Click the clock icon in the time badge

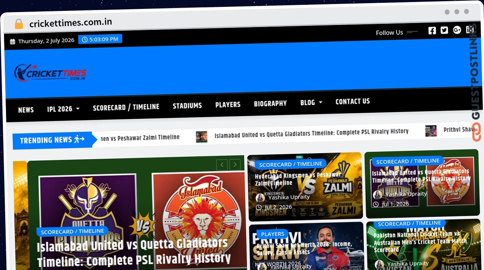pyautogui.click(x=85, y=39)
